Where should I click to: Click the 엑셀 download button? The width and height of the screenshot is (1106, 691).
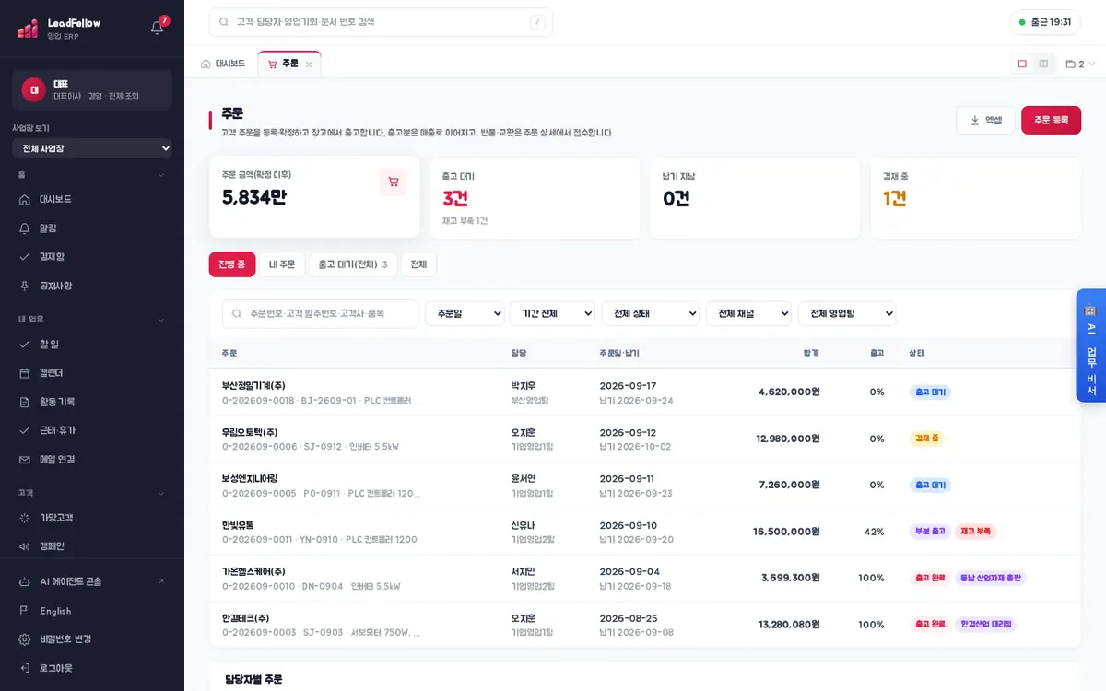click(985, 120)
